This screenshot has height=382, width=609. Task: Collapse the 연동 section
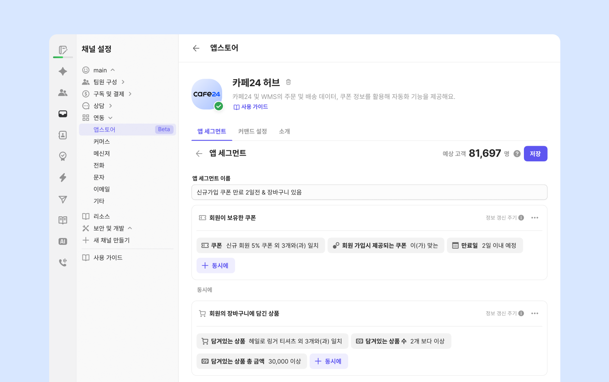(110, 118)
